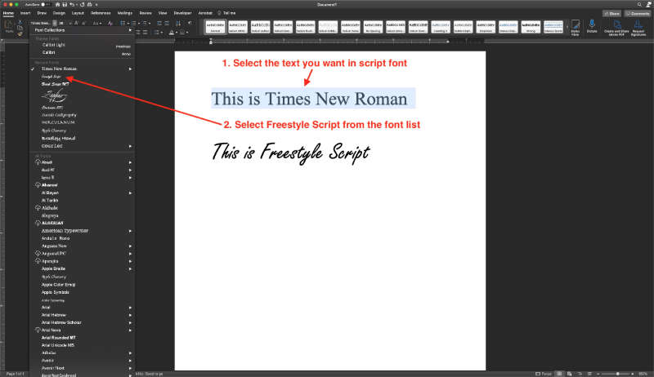Click the Comments button
The width and height of the screenshot is (654, 377).
[x=638, y=13]
